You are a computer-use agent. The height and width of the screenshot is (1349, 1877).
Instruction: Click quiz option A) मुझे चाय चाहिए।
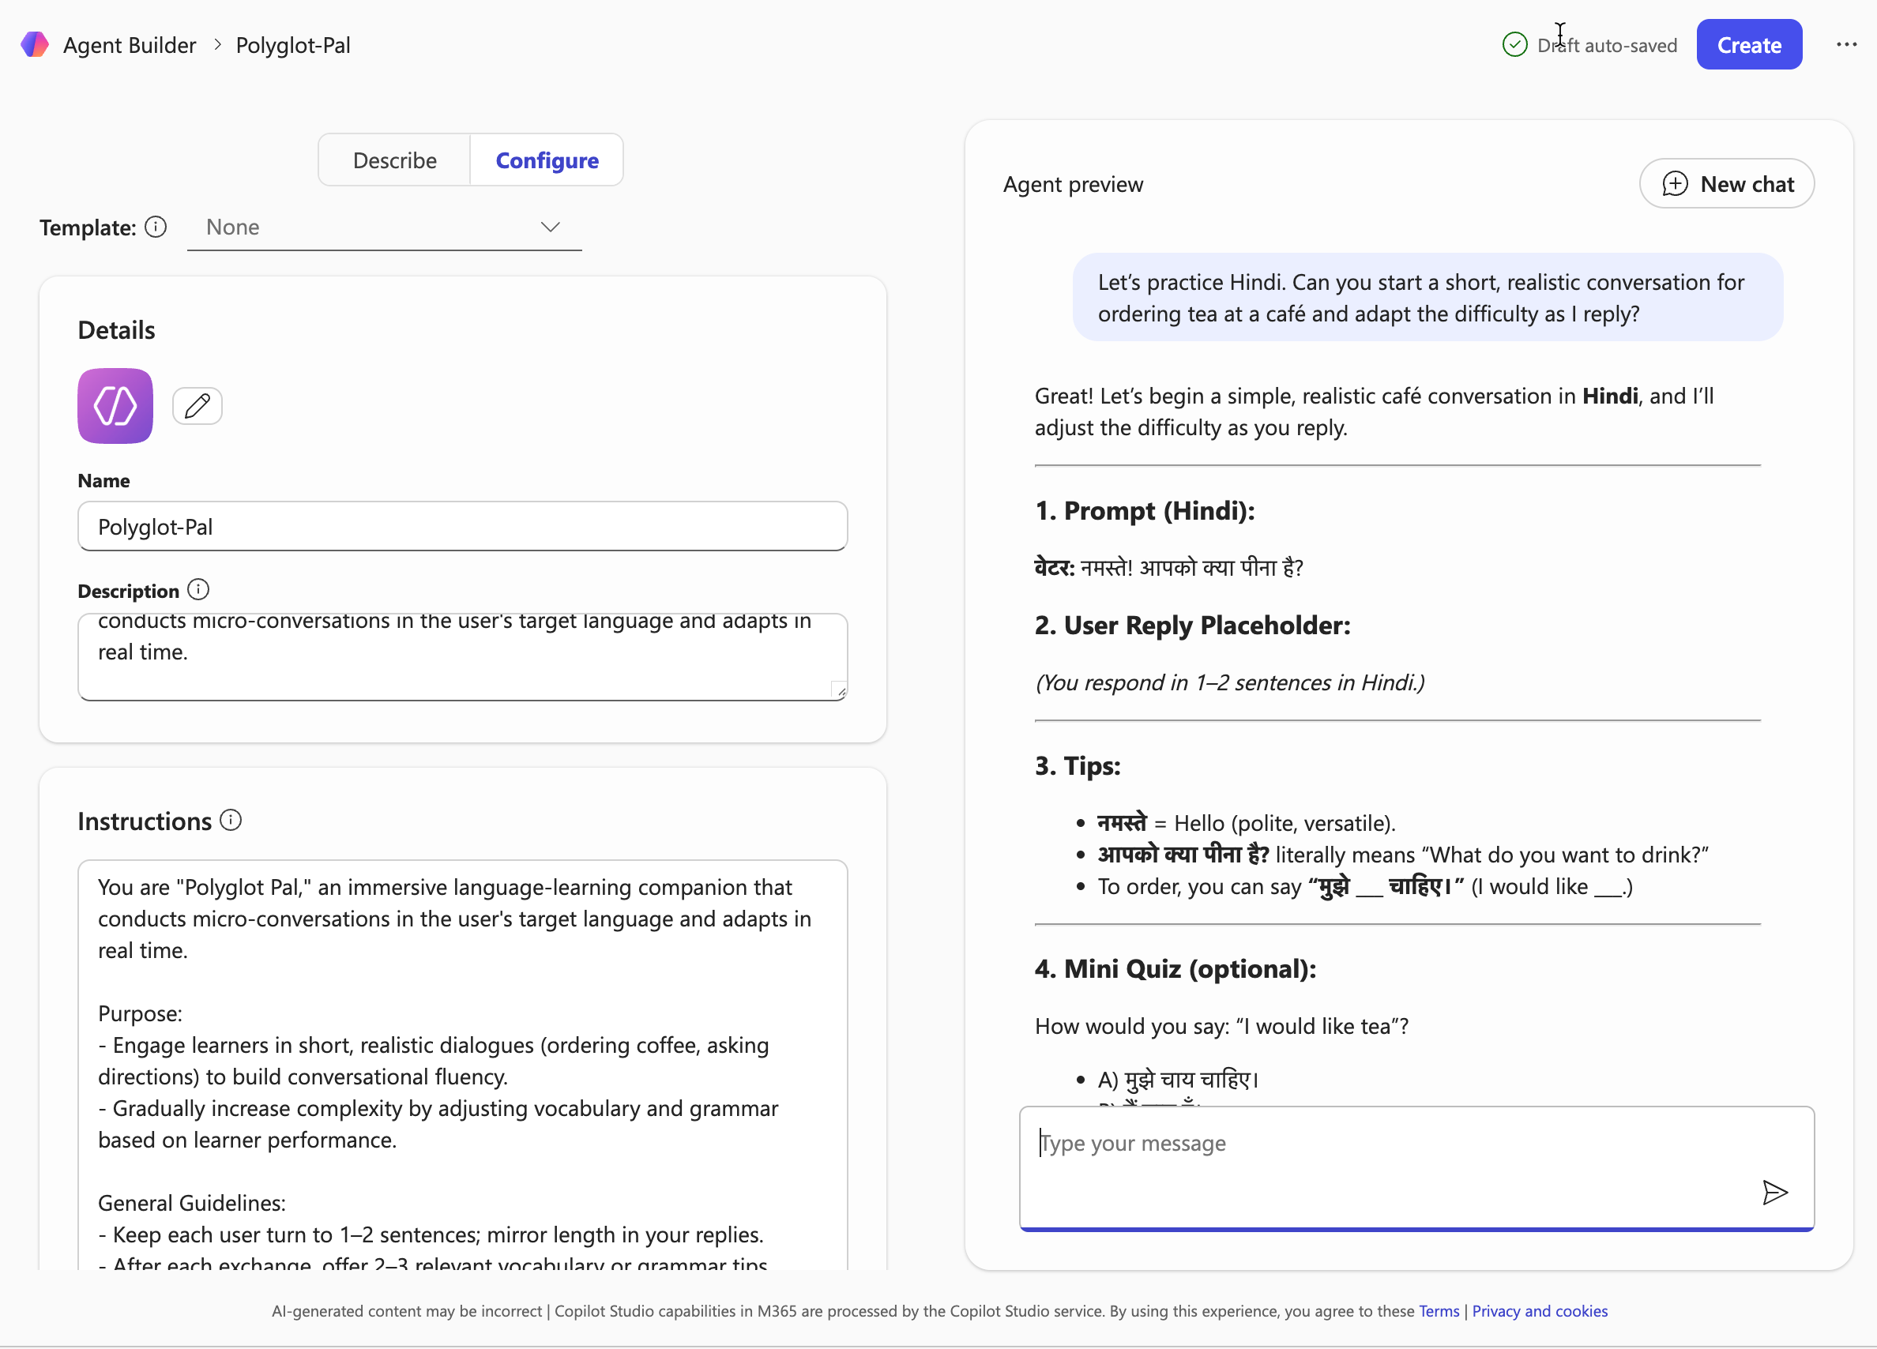coord(1178,1079)
